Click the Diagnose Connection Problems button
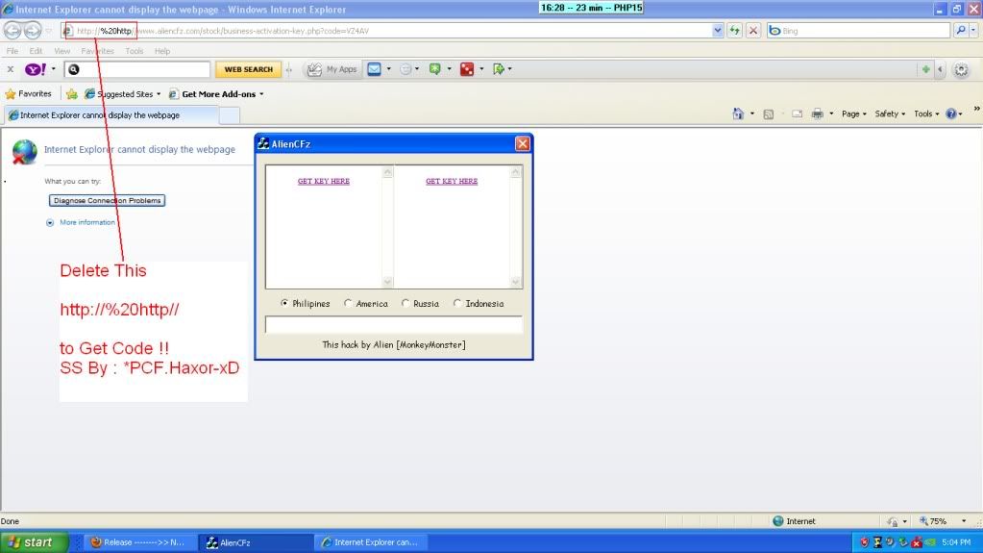 click(x=108, y=201)
